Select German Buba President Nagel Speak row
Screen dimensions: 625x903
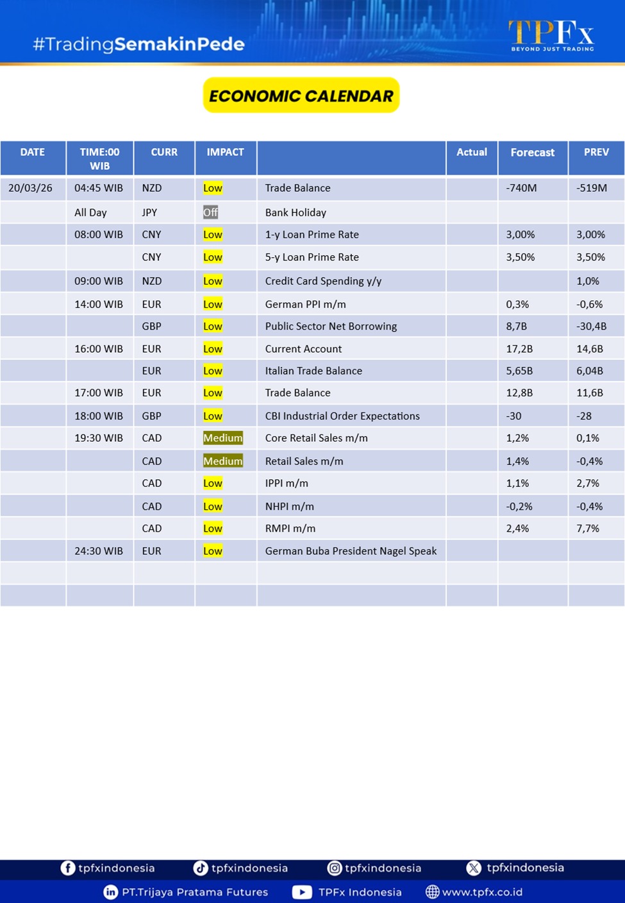(351, 551)
